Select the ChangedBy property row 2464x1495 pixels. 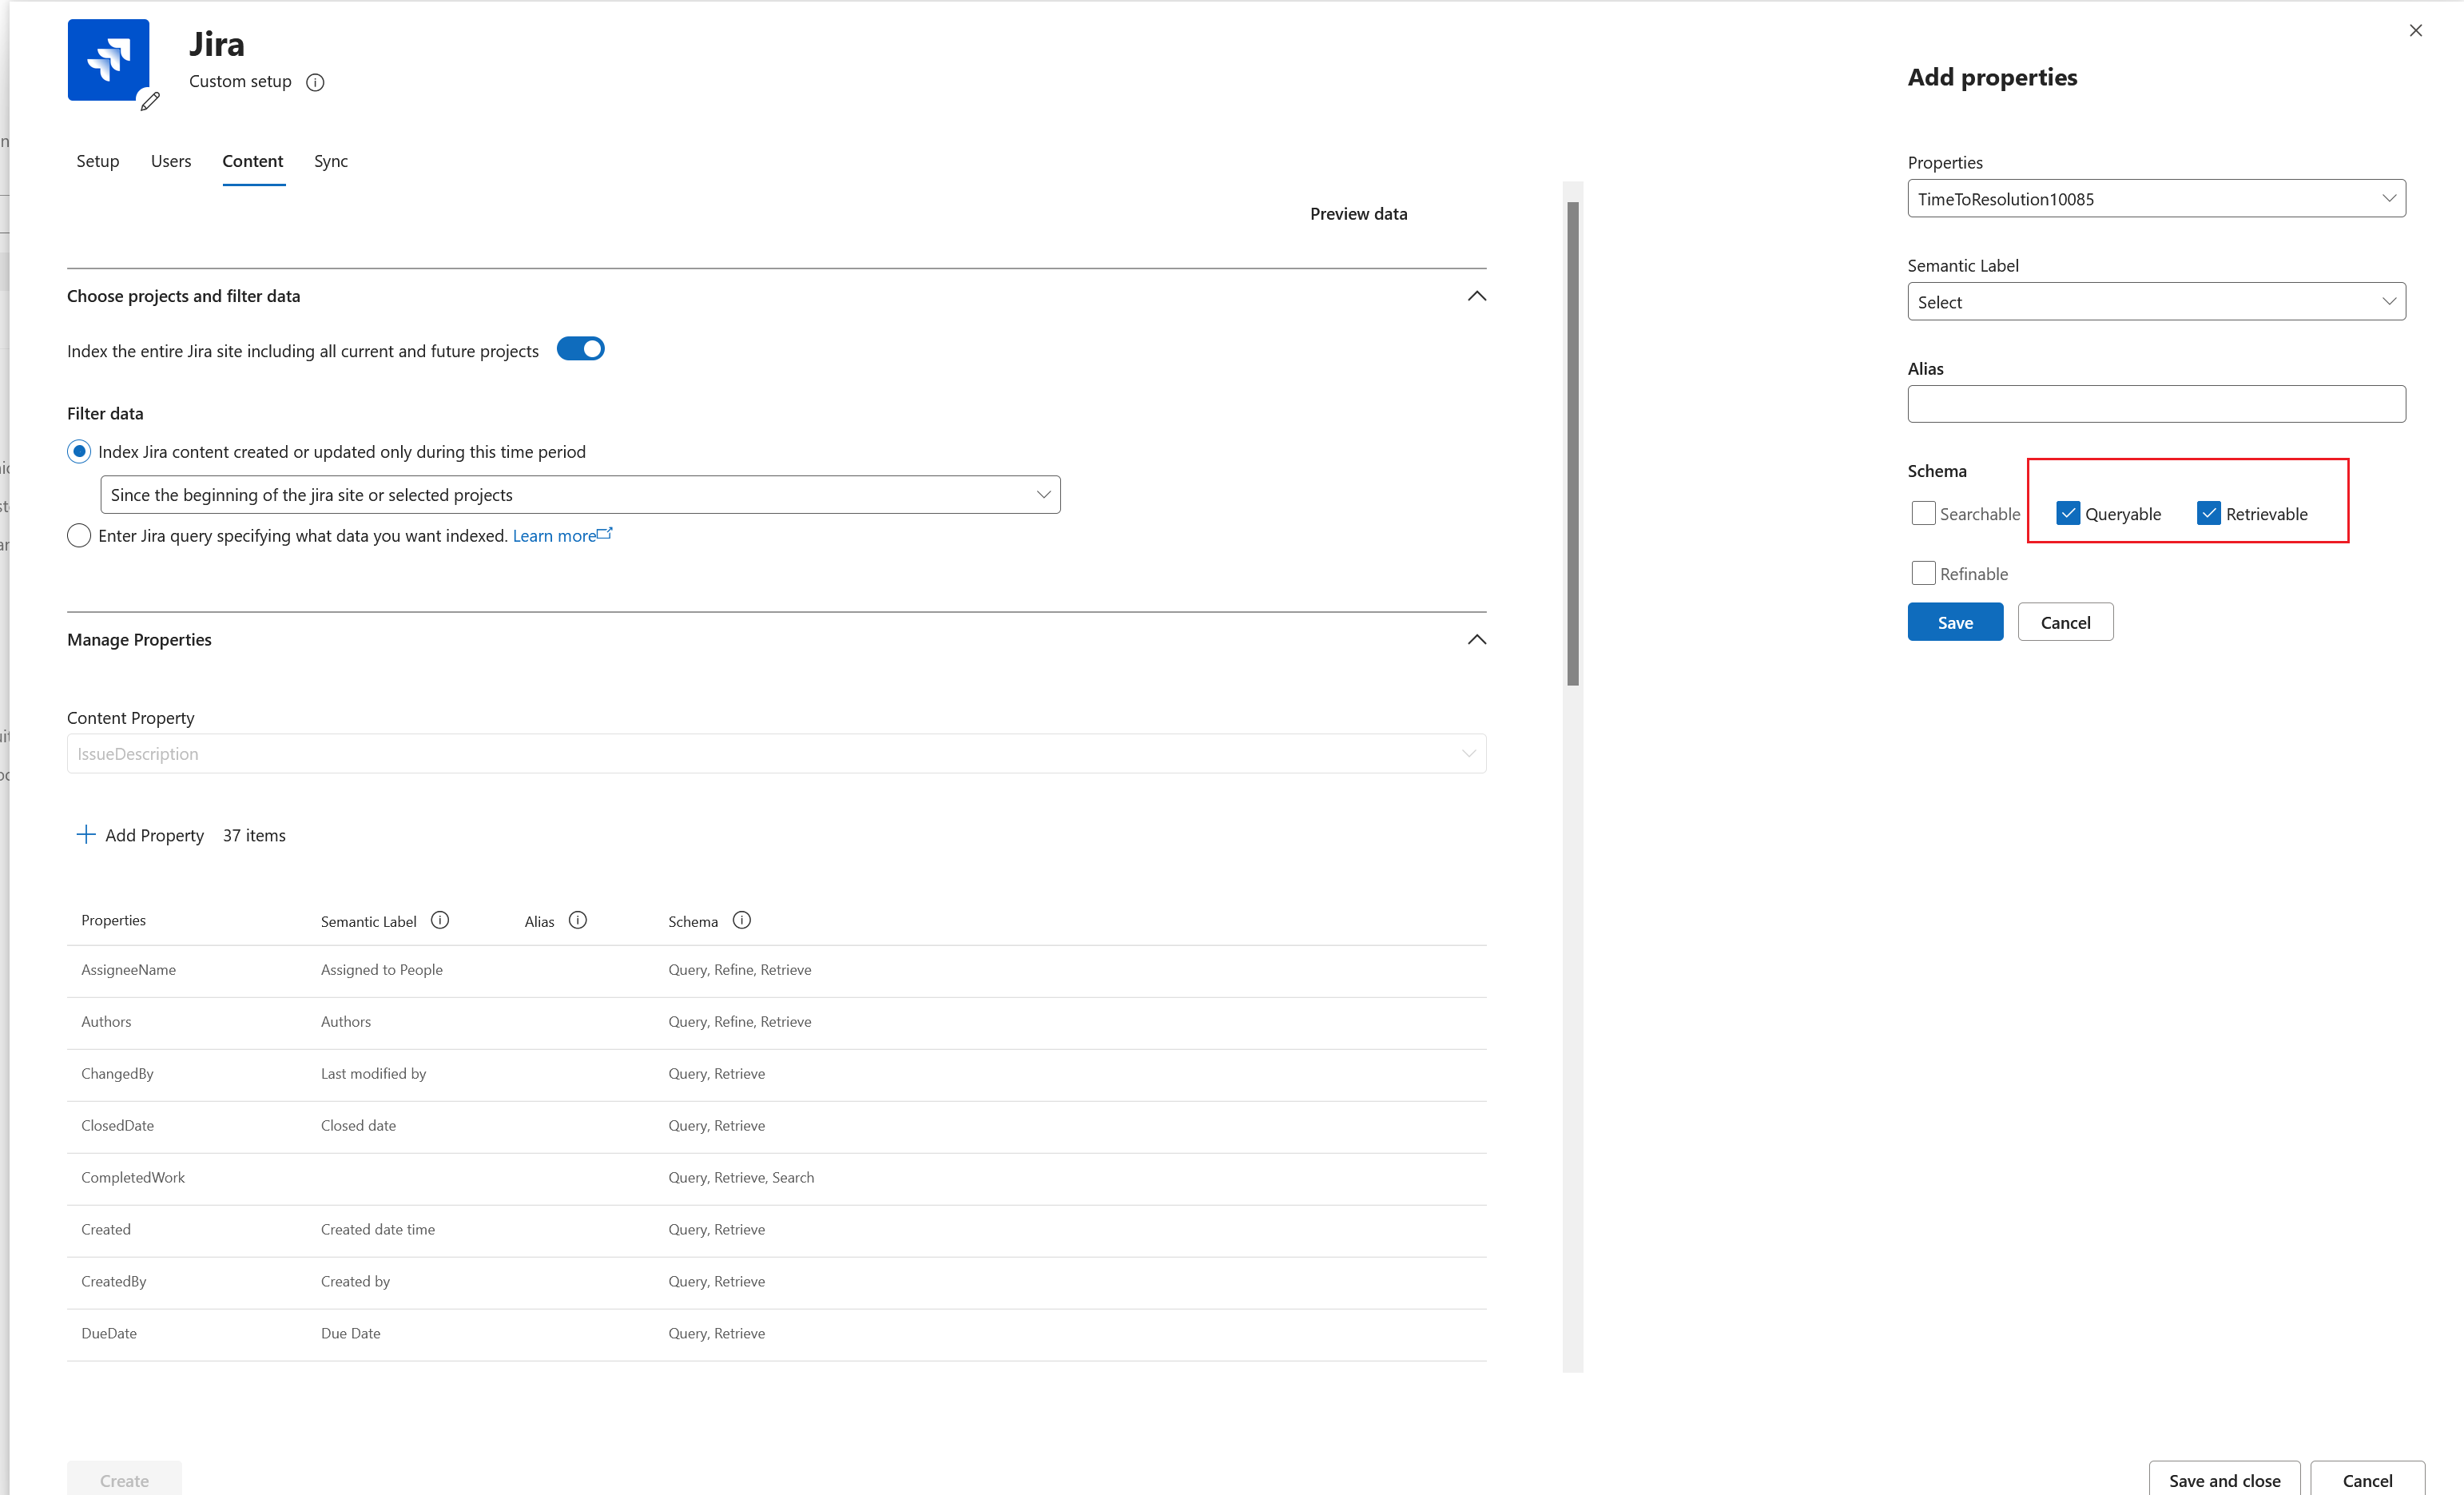(776, 1074)
